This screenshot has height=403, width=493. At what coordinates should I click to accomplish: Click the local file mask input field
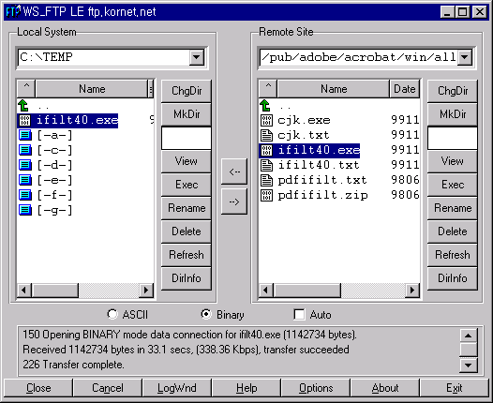click(187, 138)
